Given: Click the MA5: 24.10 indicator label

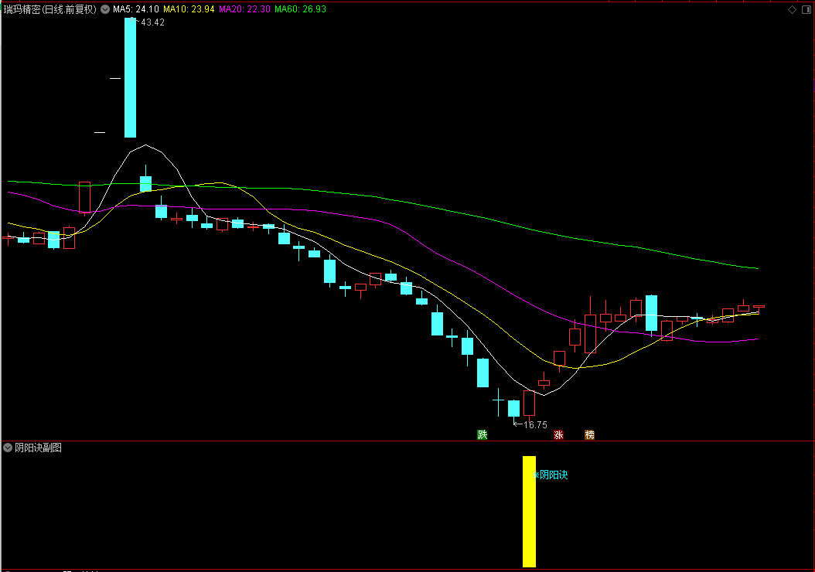Looking at the screenshot, I should [136, 9].
